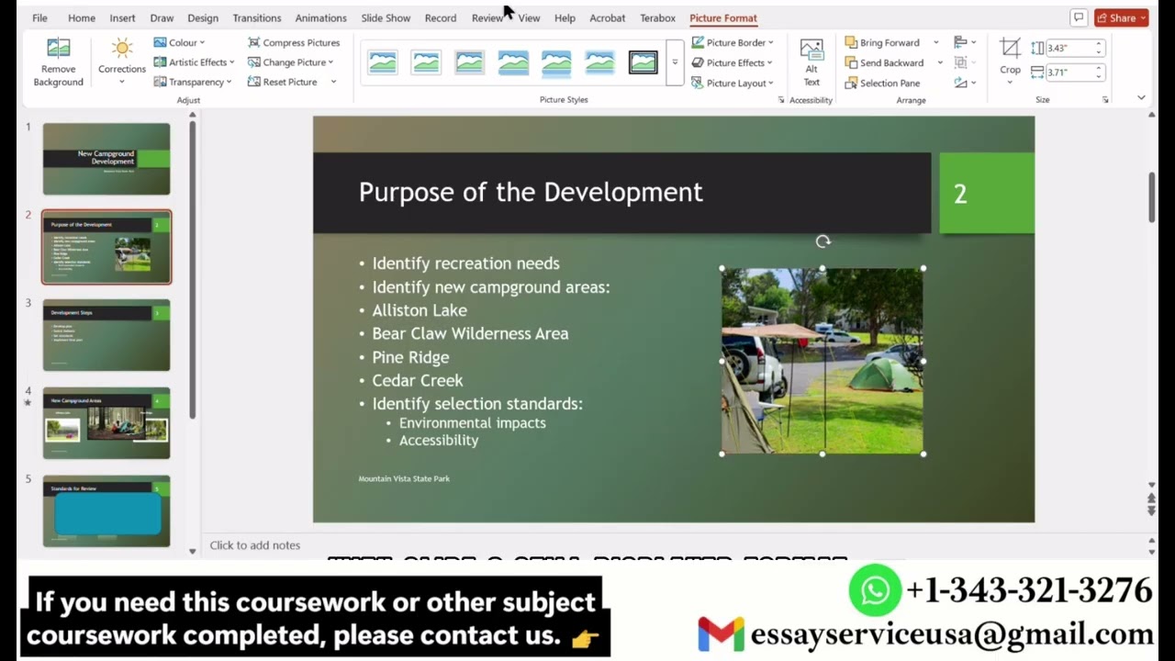The width and height of the screenshot is (1175, 661).
Task: Click Reset Picture
Action: [283, 82]
